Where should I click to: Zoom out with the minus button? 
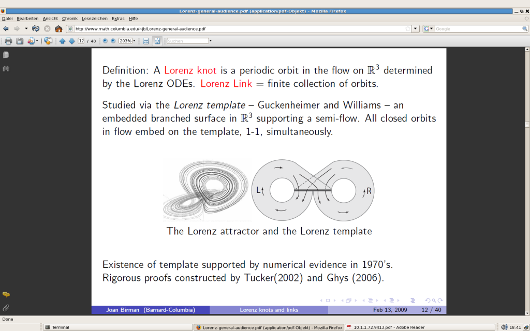pyautogui.click(x=106, y=41)
